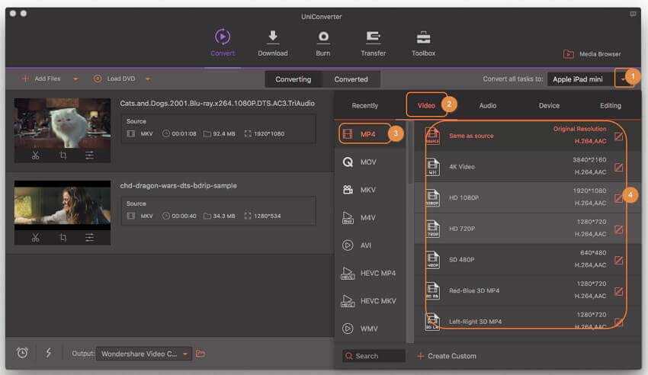Choose HEVC MKV format in list

(368, 300)
